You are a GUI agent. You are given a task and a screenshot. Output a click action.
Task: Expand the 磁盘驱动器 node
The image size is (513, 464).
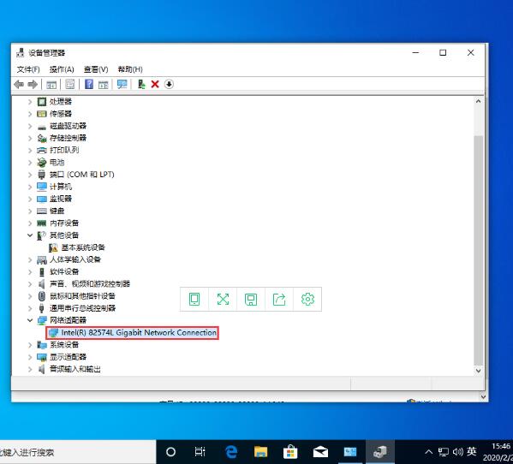(30, 126)
